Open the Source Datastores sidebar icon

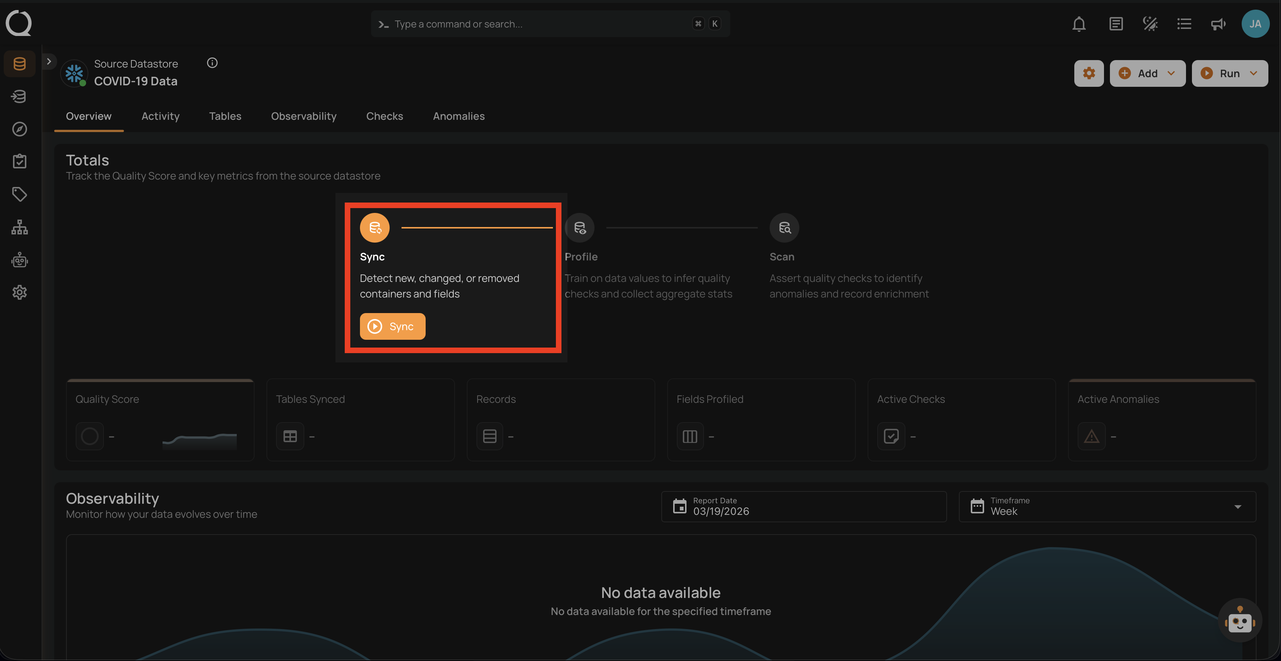click(19, 64)
